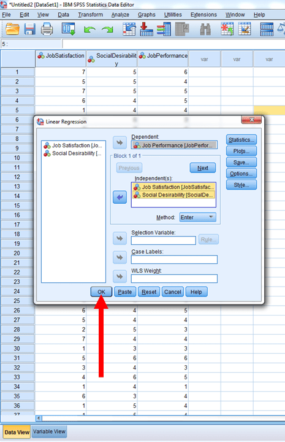Open the Extensions menu
Image resolution: width=285 pixels, height=442 pixels.
[203, 15]
